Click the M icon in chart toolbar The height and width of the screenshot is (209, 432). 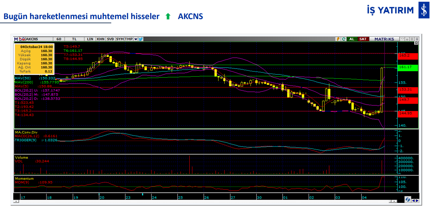point(16,39)
